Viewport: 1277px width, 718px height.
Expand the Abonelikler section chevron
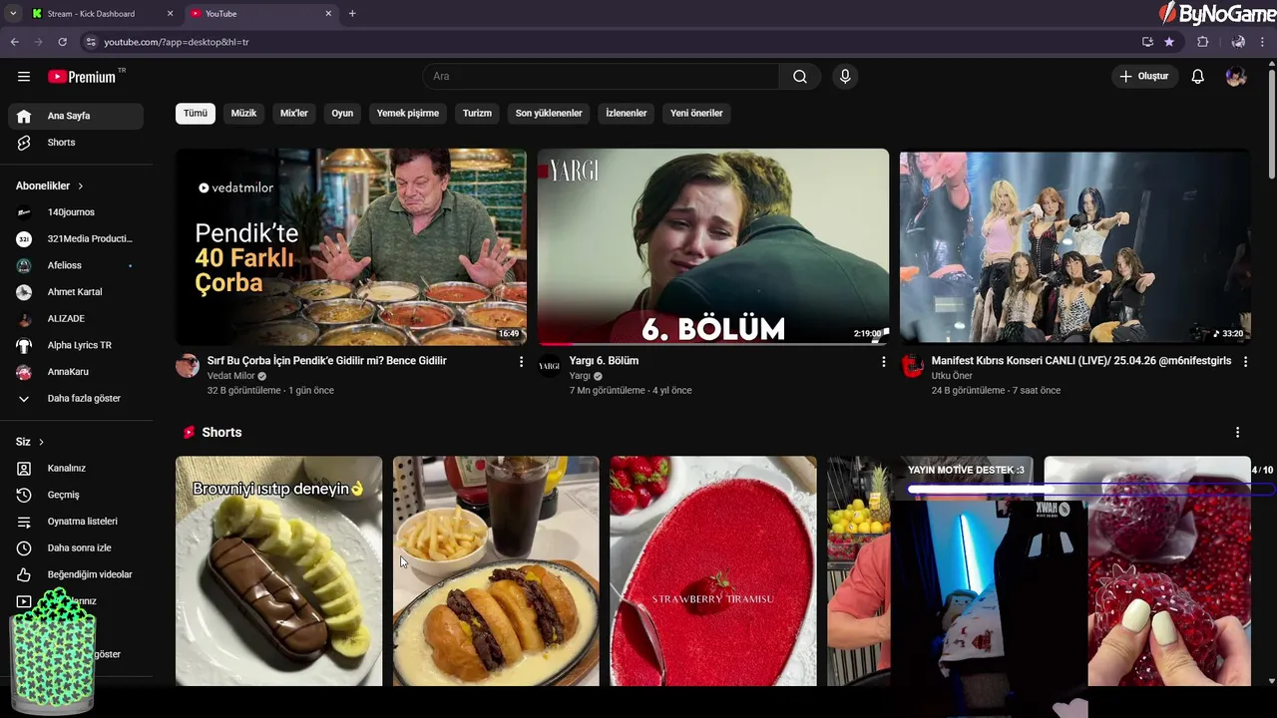point(81,186)
